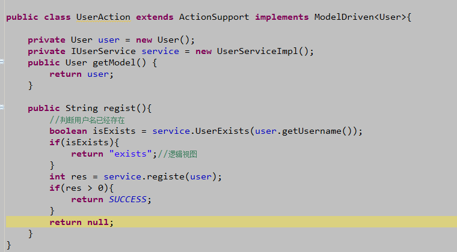
Task: Click the "getUsername()" call
Action: click(x=317, y=131)
